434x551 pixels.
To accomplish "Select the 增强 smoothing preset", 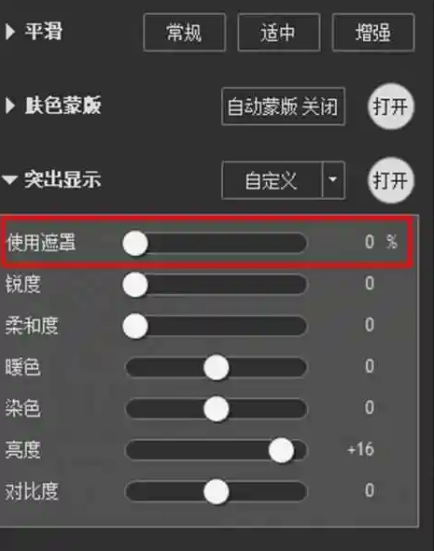I will pyautogui.click(x=373, y=33).
